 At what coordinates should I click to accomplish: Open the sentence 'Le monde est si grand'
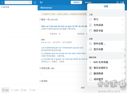[x=64, y=59]
